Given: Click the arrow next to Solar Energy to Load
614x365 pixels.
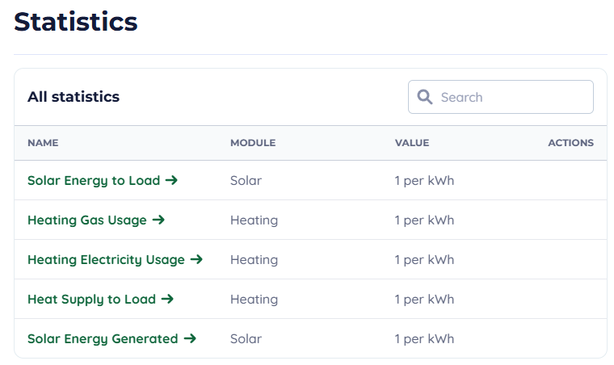Looking at the screenshot, I should [171, 180].
